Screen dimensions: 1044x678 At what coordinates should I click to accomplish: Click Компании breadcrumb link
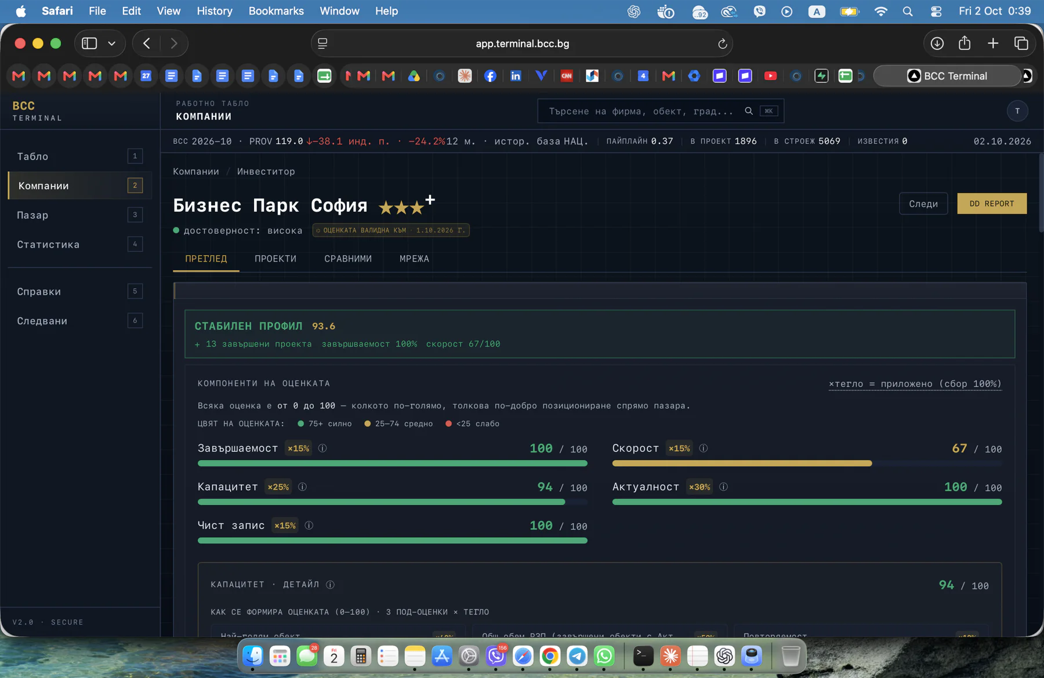(x=196, y=172)
